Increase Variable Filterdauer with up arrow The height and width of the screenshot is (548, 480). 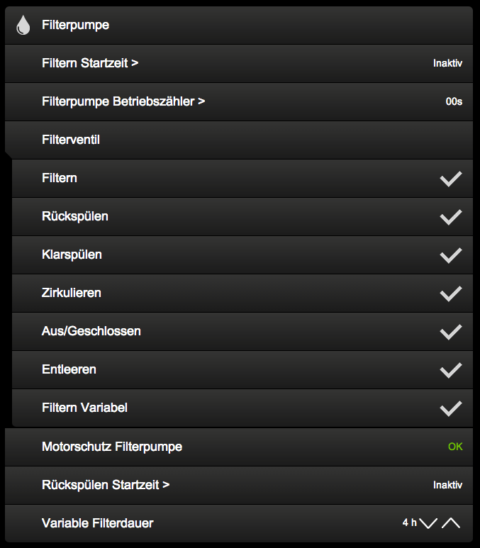click(x=451, y=523)
